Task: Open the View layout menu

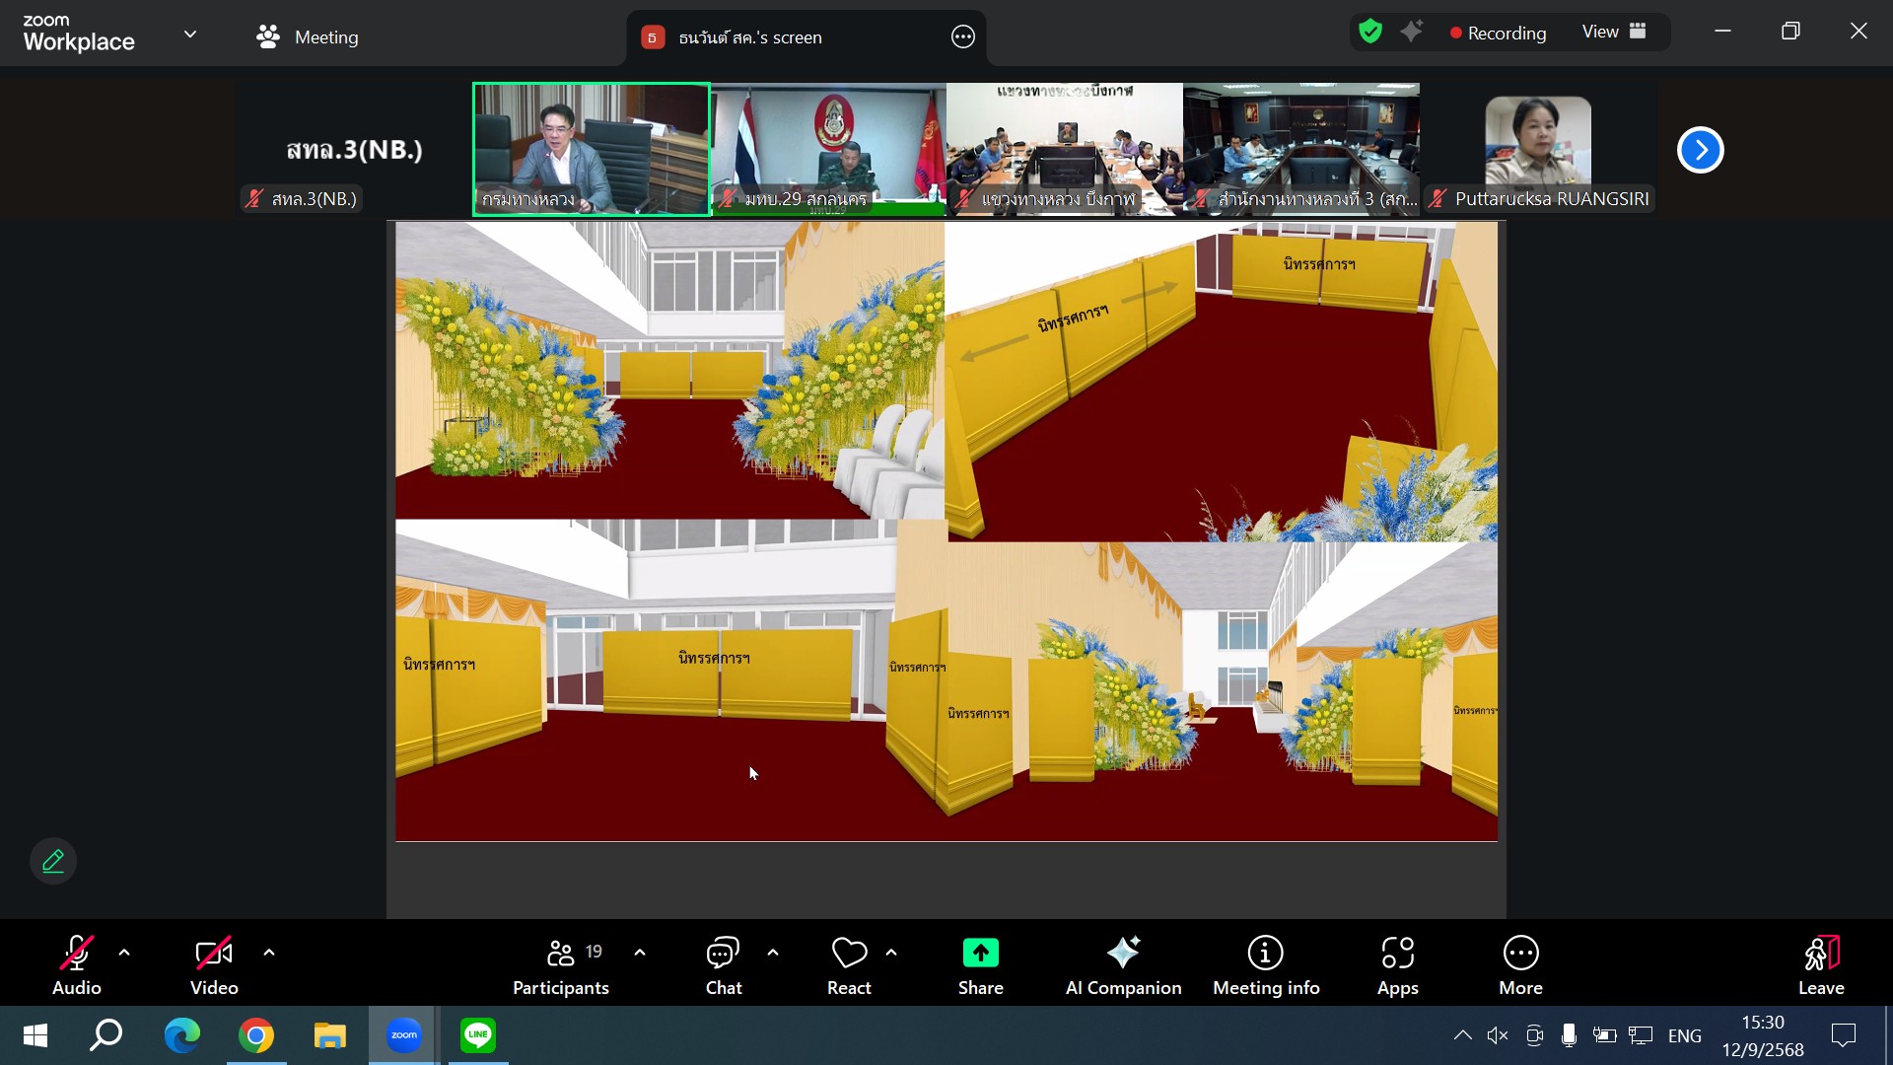Action: [x=1614, y=33]
